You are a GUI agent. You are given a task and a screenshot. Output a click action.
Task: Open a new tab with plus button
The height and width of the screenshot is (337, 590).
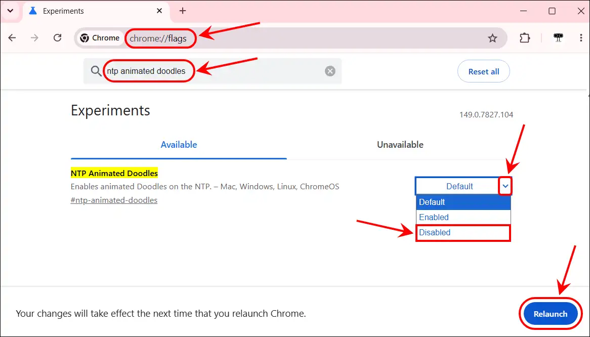[183, 11]
